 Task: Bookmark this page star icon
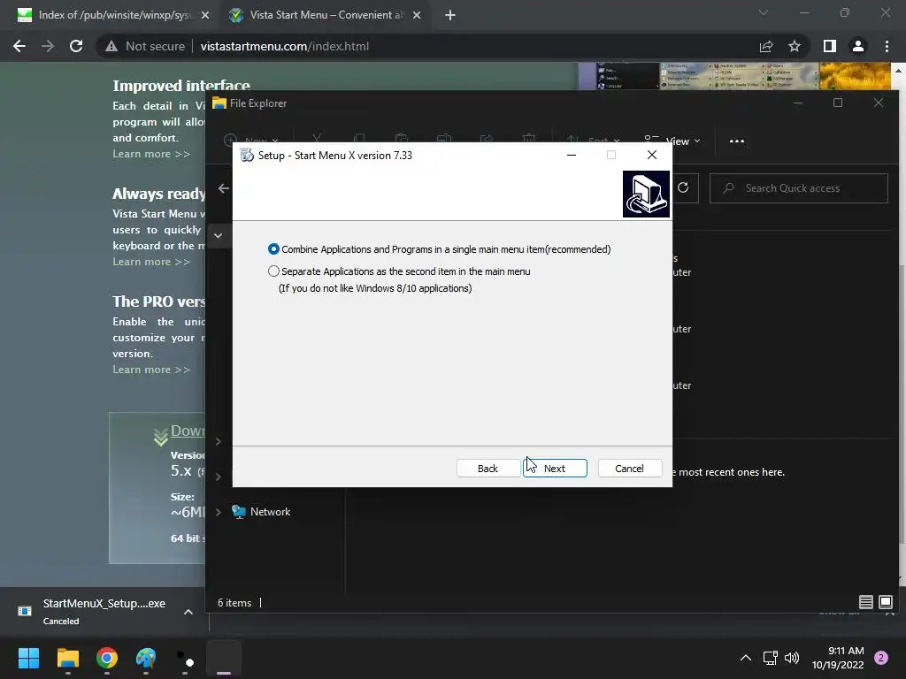pyautogui.click(x=795, y=46)
